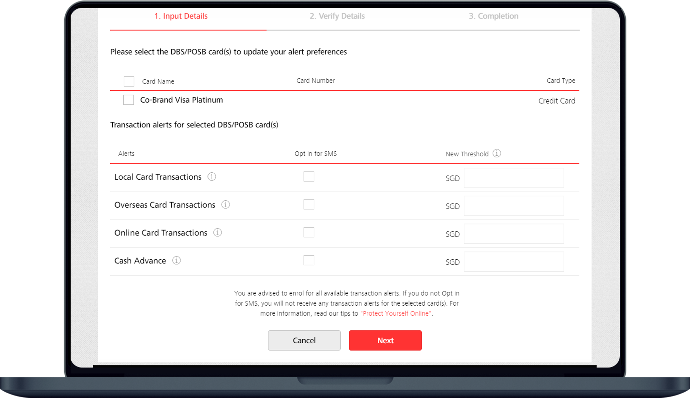
Task: Click the Cash Advance info icon
Action: point(176,260)
